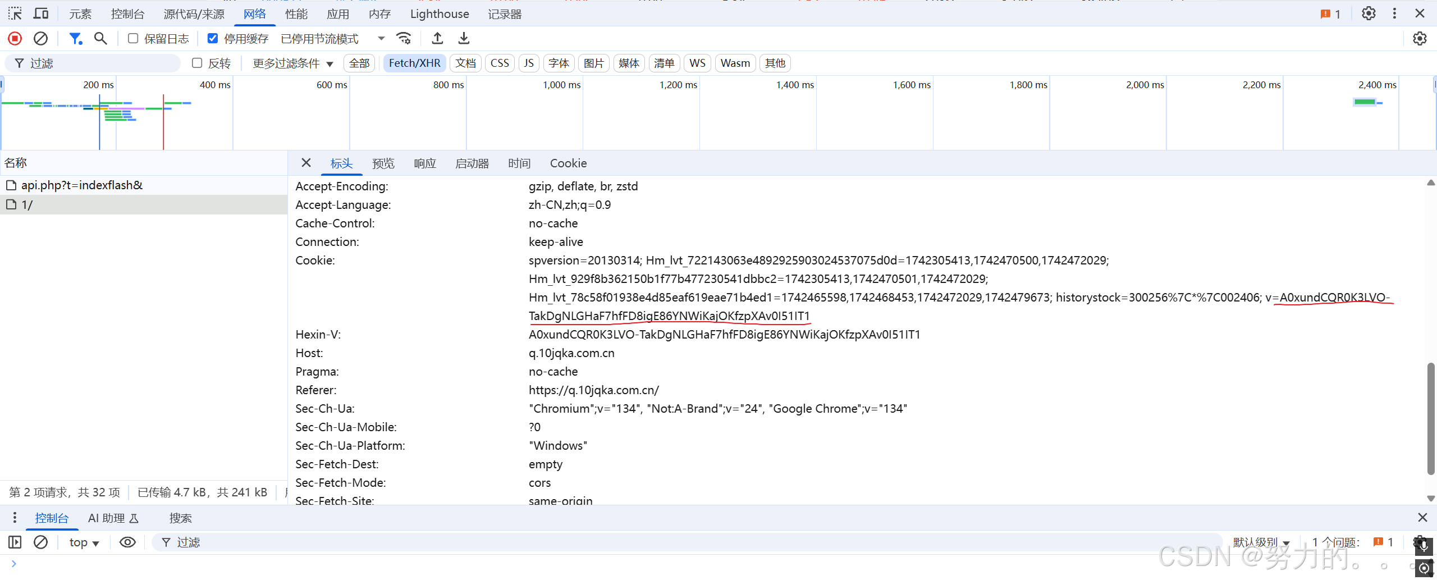Open throttling mode dropdown
The width and height of the screenshot is (1437, 580).
(333, 38)
